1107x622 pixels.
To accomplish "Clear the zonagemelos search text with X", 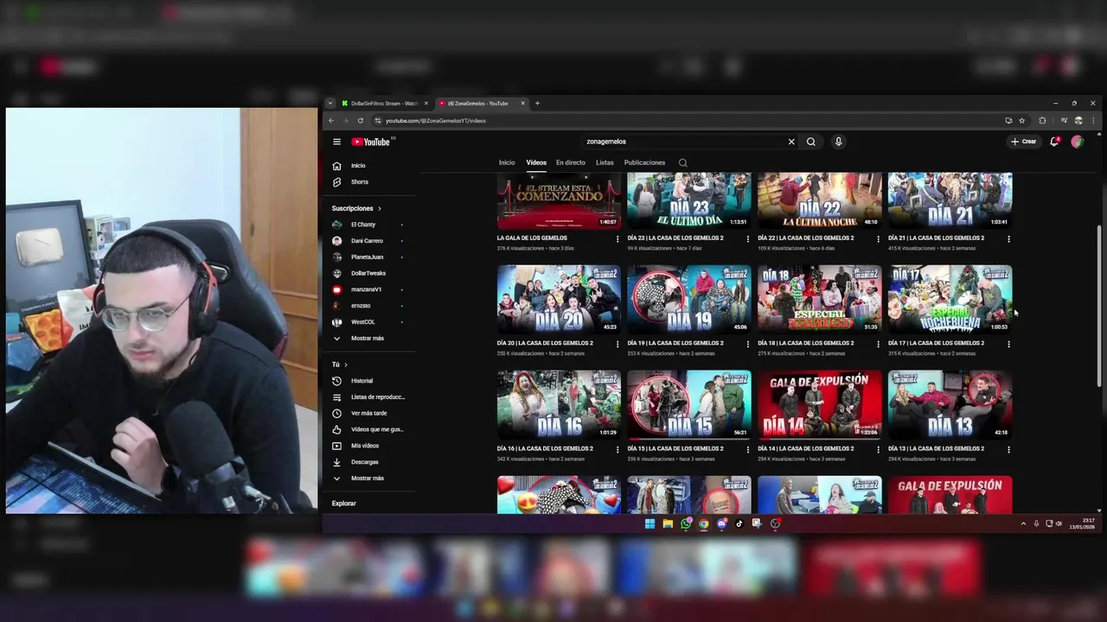I will click(790, 142).
